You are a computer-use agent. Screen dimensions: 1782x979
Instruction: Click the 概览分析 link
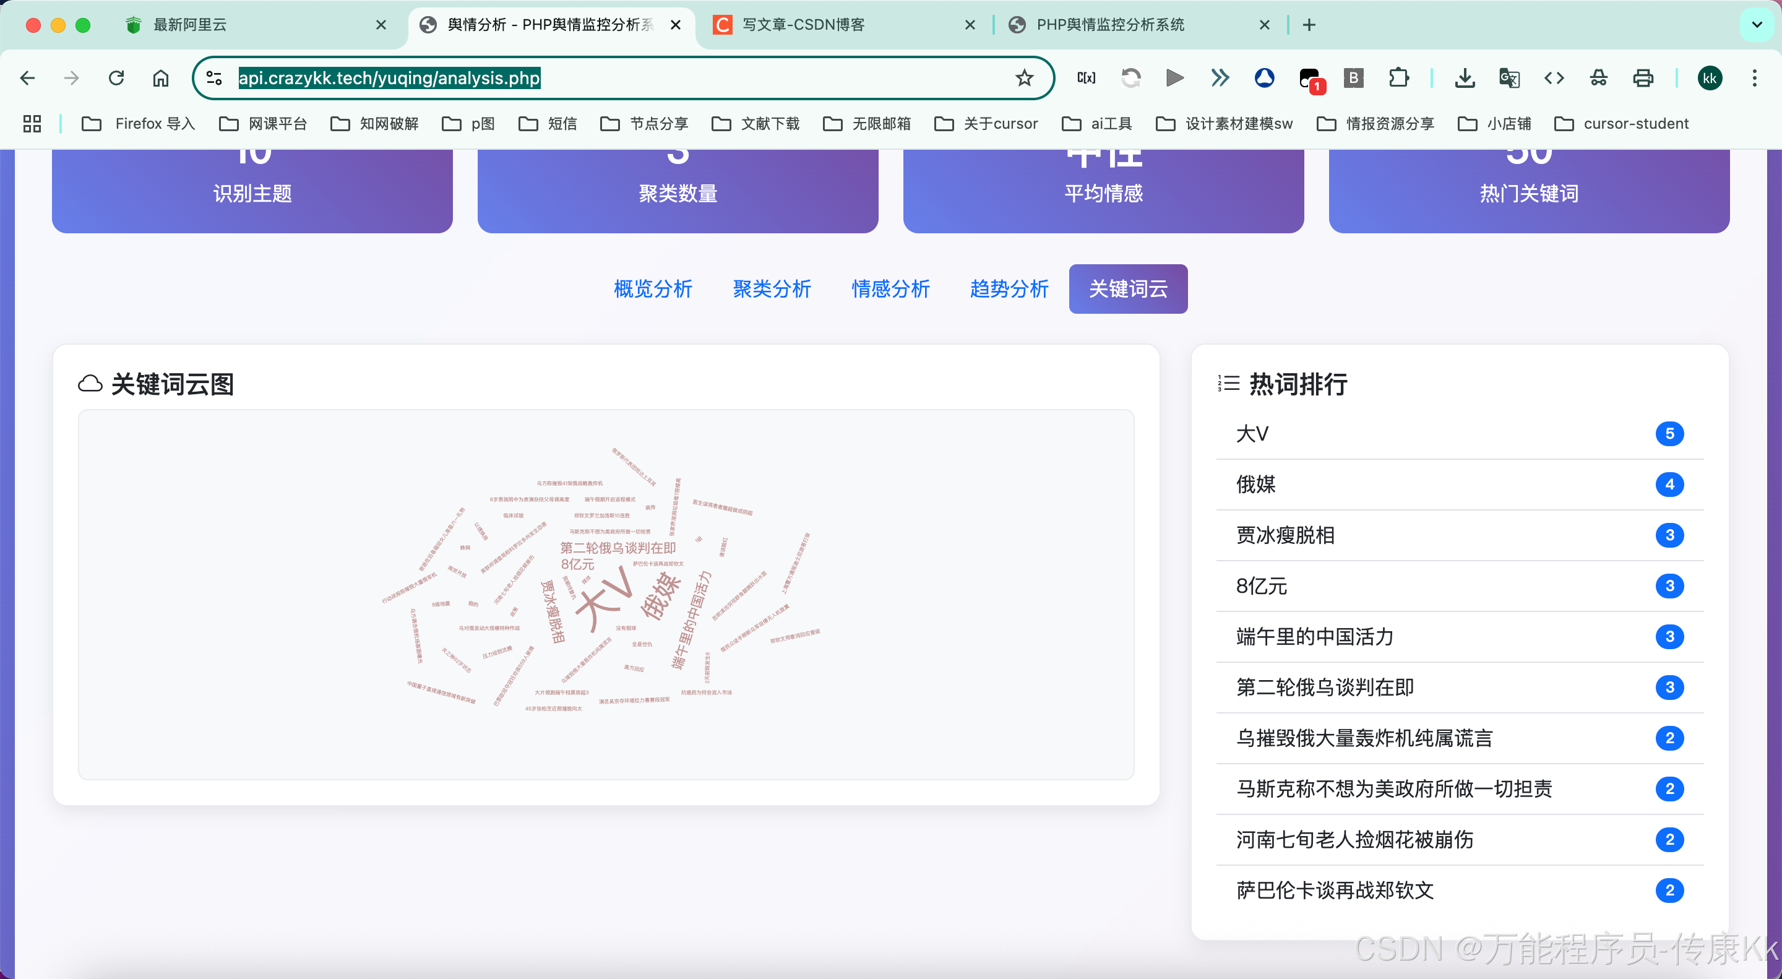pyautogui.click(x=652, y=288)
